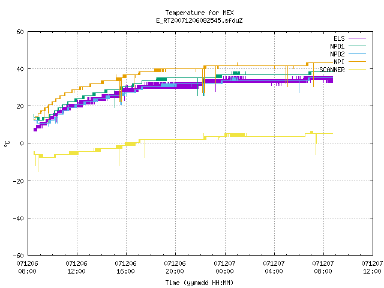Click the y-axis value -60

(x=19, y=256)
